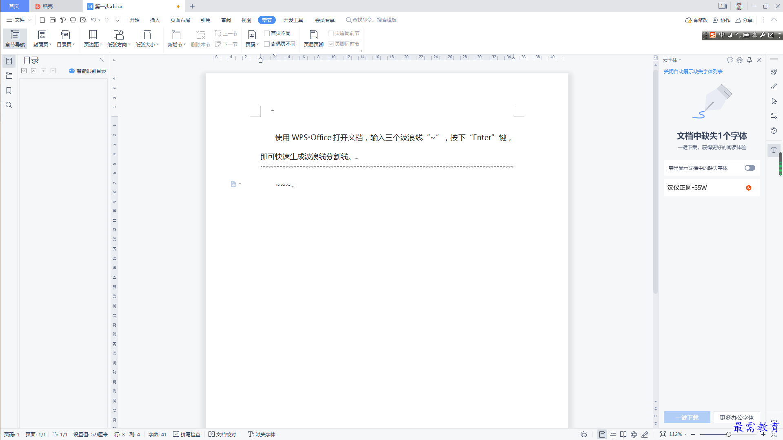The width and height of the screenshot is (783, 440).
Task: Expand paragraph layout options icon beside text
Action: pos(235,184)
